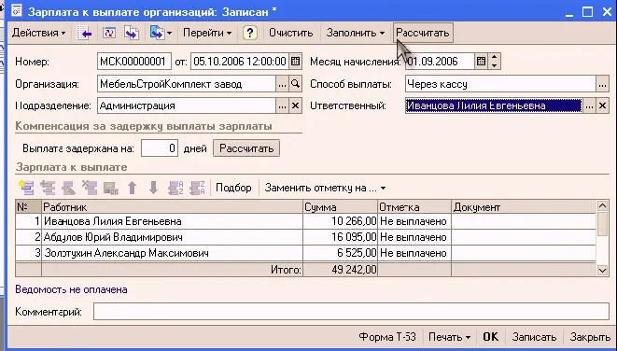This screenshot has width=617, height=351.
Task: Open the Заполнить dropdown menu
Action: click(355, 33)
